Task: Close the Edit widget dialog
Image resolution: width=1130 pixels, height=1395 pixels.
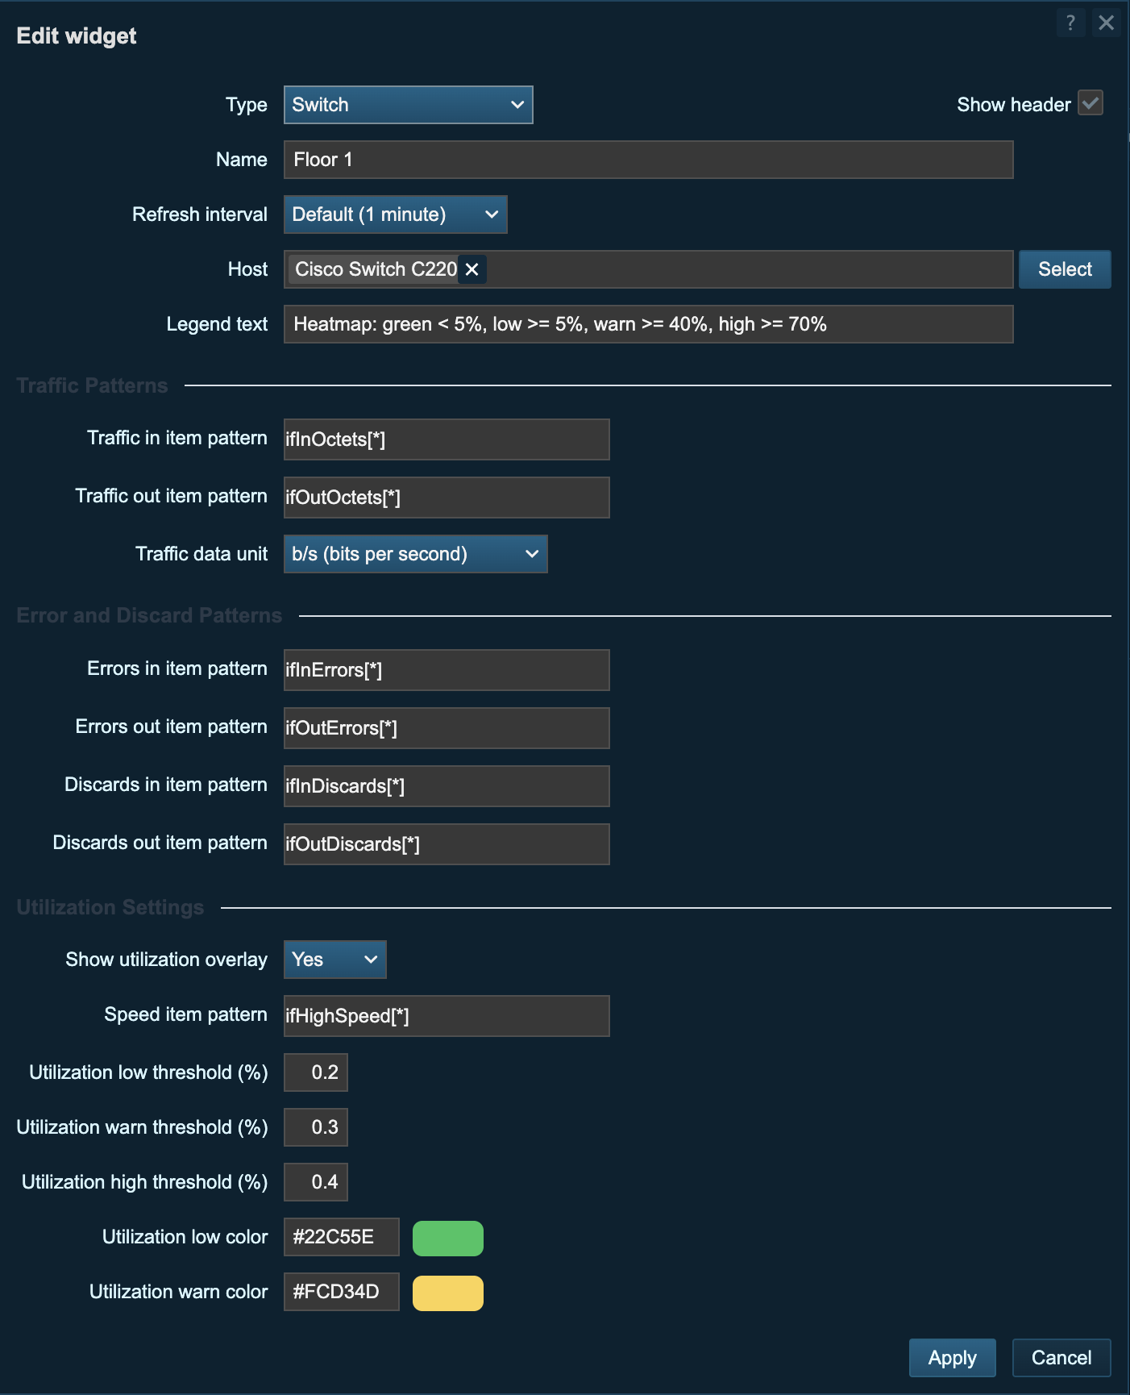Action: (x=1107, y=23)
